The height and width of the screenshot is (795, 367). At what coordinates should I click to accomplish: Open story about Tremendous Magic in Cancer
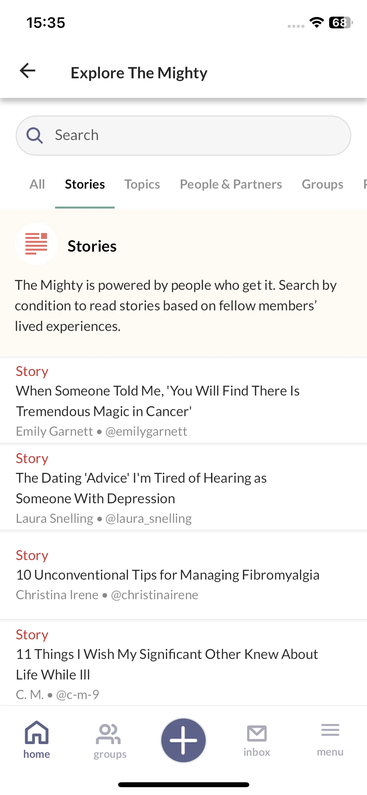point(183,401)
